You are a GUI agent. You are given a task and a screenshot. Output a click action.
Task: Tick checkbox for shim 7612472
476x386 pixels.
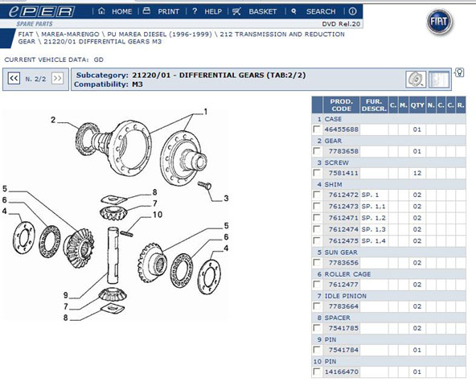(317, 195)
